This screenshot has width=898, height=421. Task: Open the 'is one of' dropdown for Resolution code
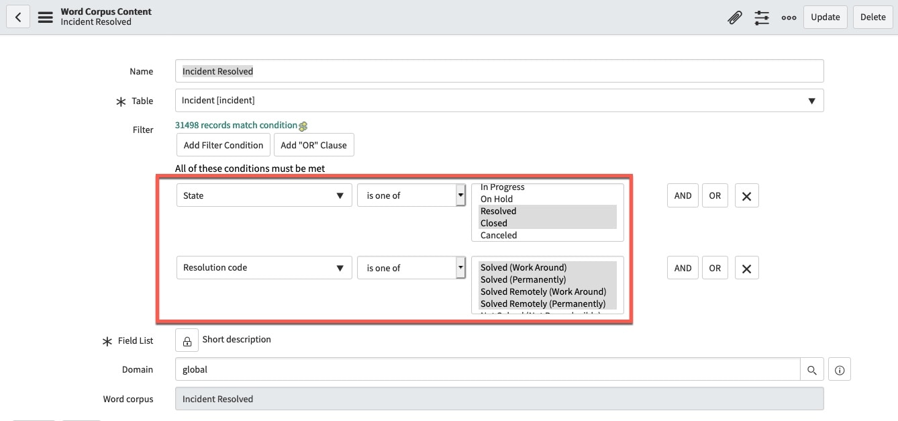(x=460, y=267)
